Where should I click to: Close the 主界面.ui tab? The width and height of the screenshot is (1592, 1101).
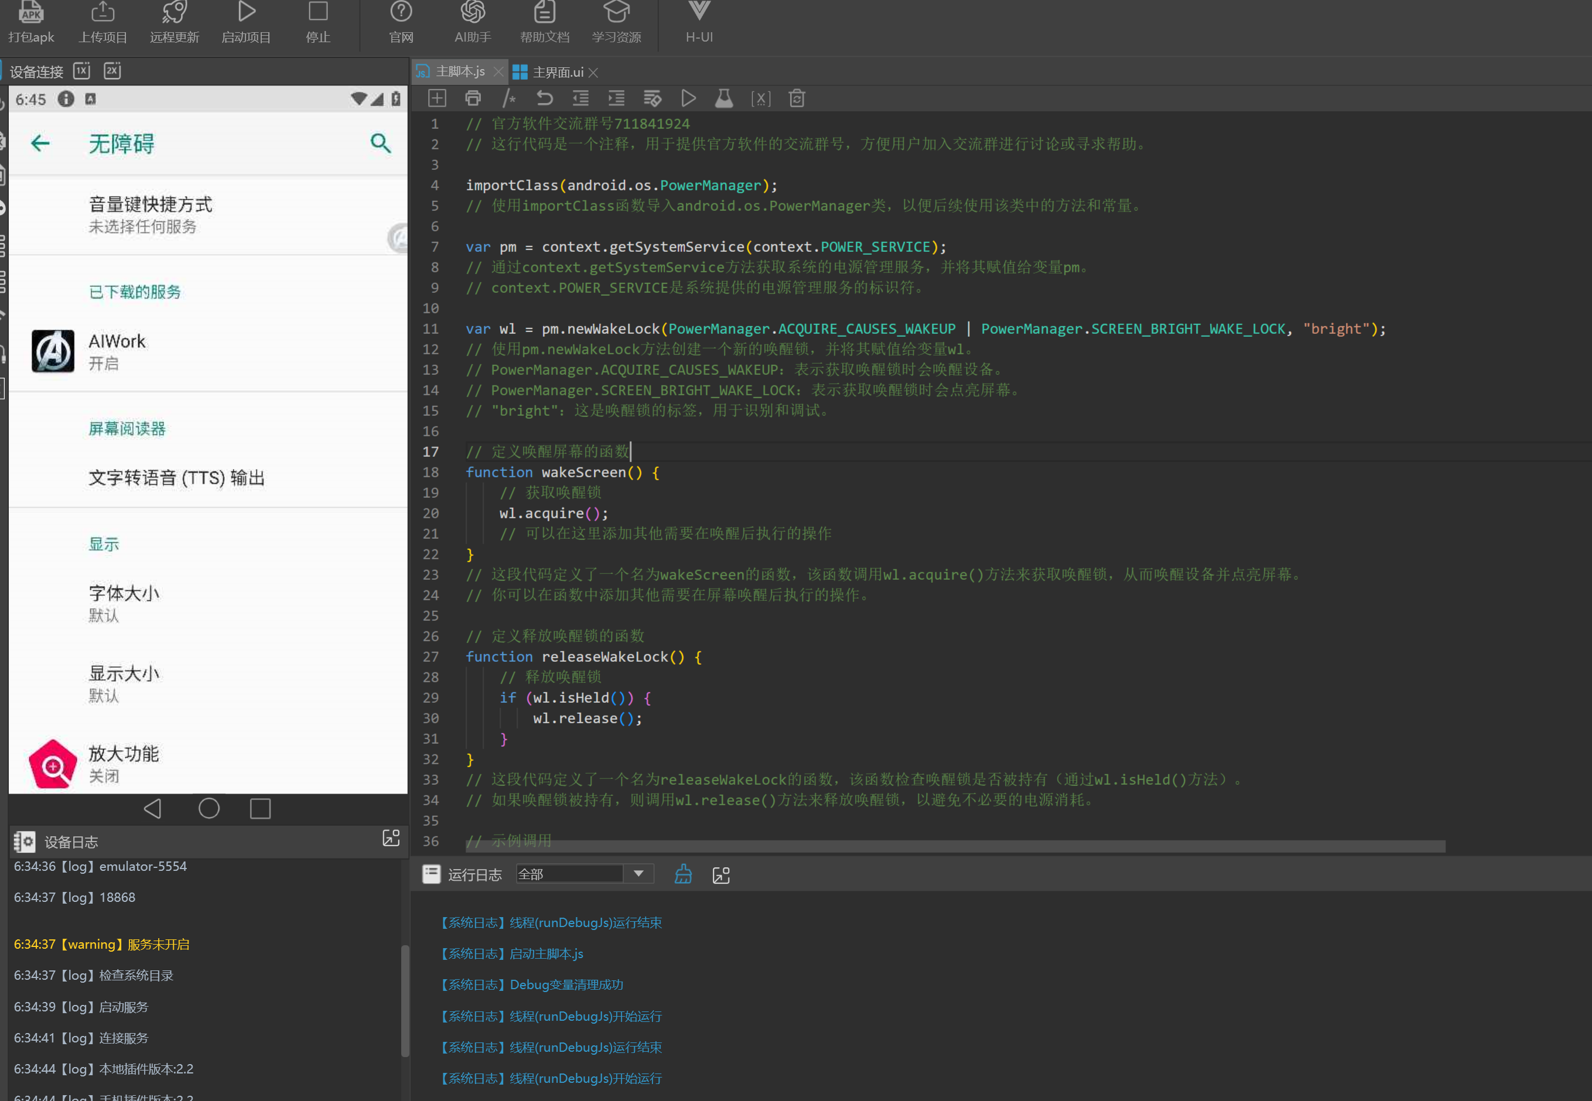click(x=593, y=73)
